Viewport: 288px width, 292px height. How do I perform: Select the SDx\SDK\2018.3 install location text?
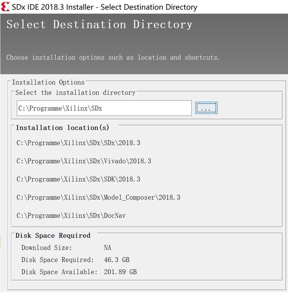point(78,179)
